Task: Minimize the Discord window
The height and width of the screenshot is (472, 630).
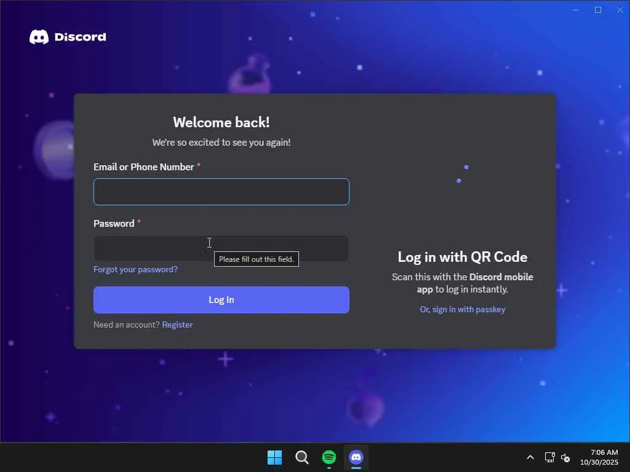Action: [576, 10]
